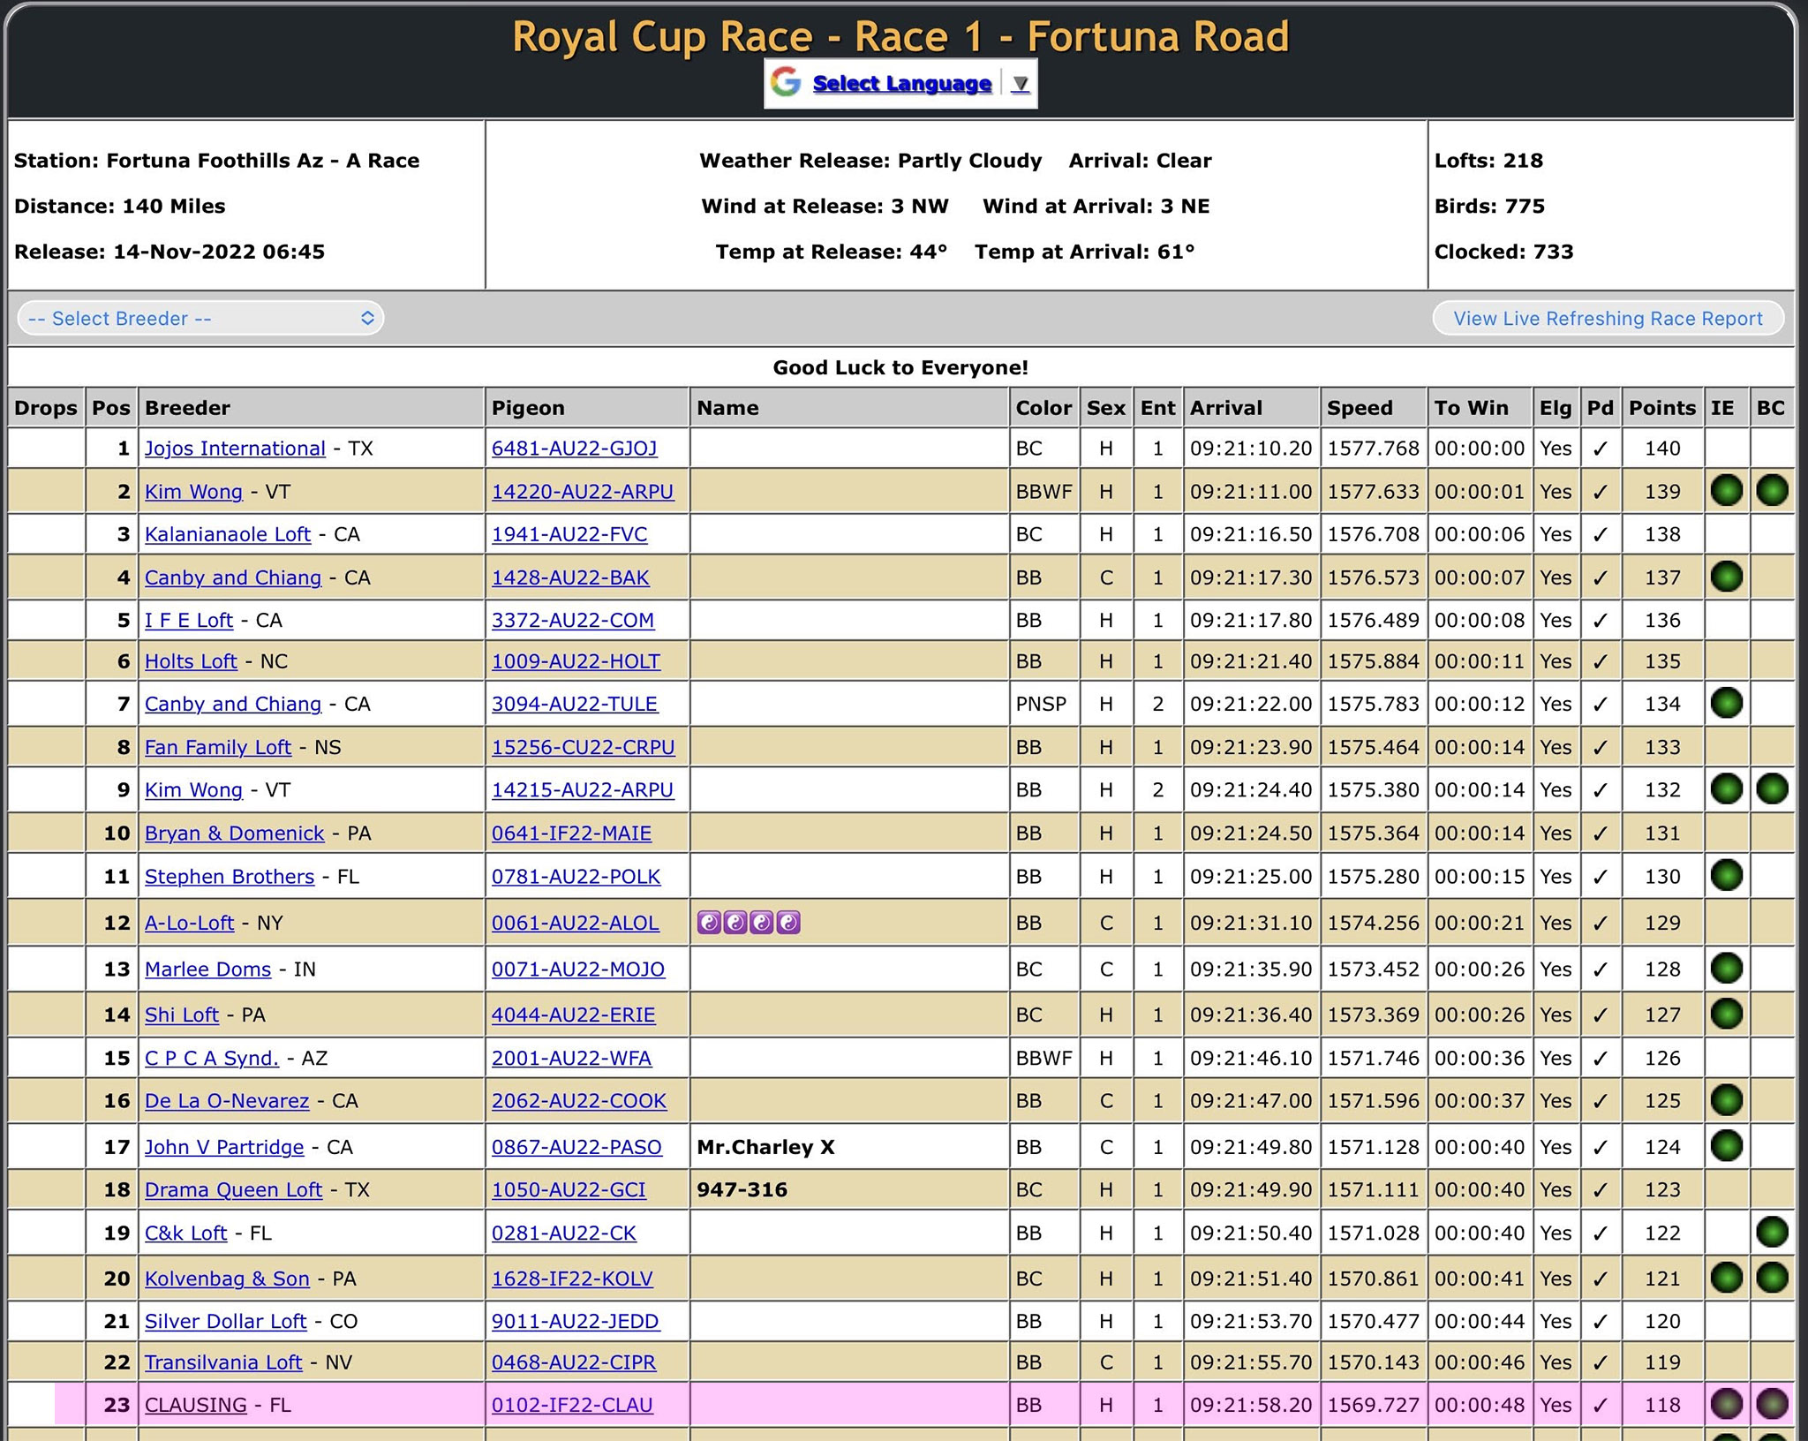Click BC dot for CLAUSING row

click(x=1772, y=1404)
